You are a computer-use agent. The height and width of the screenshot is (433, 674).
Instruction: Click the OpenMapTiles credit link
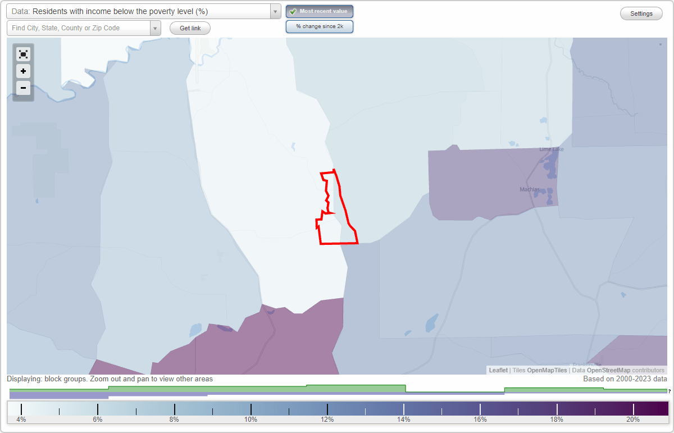click(546, 370)
